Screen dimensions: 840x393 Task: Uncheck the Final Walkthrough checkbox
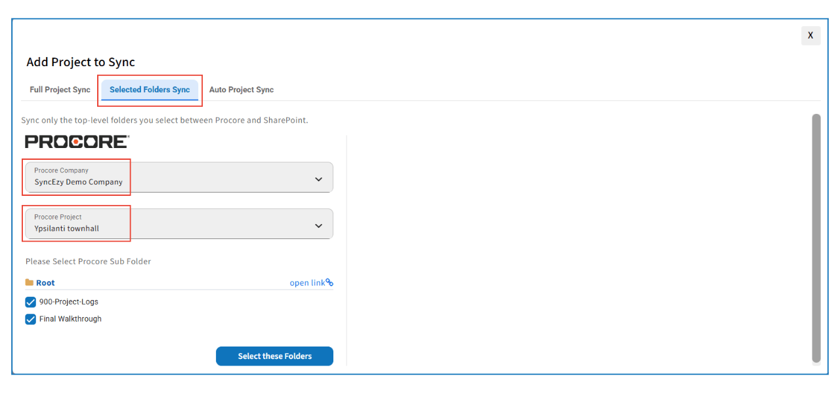click(x=30, y=319)
